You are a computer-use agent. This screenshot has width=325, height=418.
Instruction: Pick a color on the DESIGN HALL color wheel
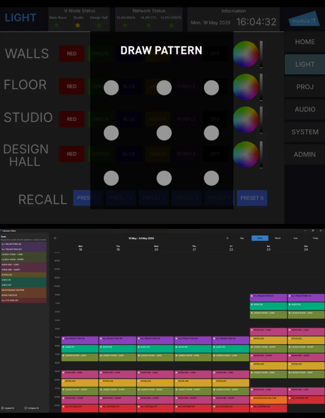[246, 154]
